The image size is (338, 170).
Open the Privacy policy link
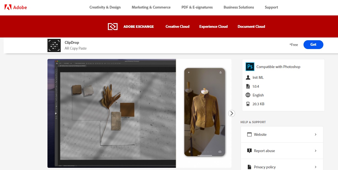tap(265, 167)
